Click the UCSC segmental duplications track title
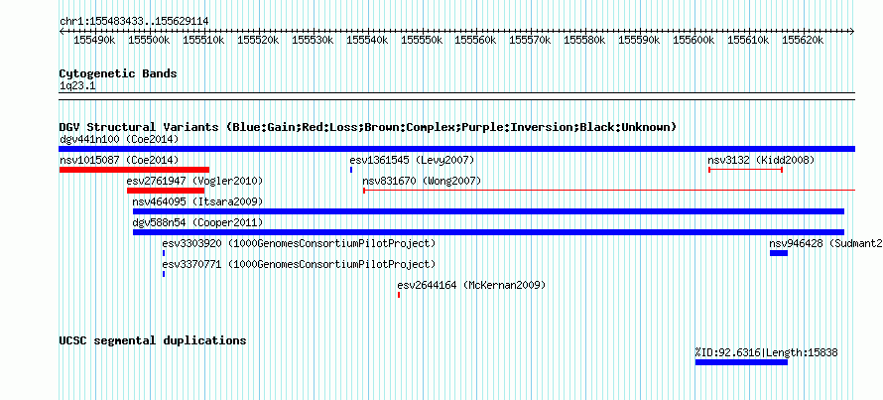The image size is (883, 400). [153, 340]
